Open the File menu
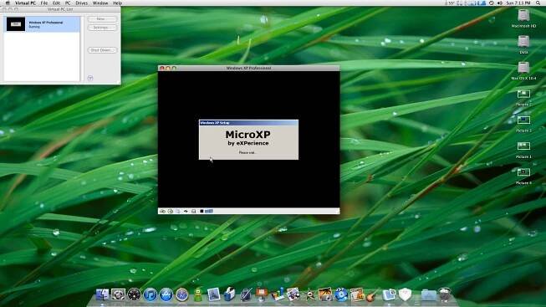The width and height of the screenshot is (546, 307). (43, 3)
